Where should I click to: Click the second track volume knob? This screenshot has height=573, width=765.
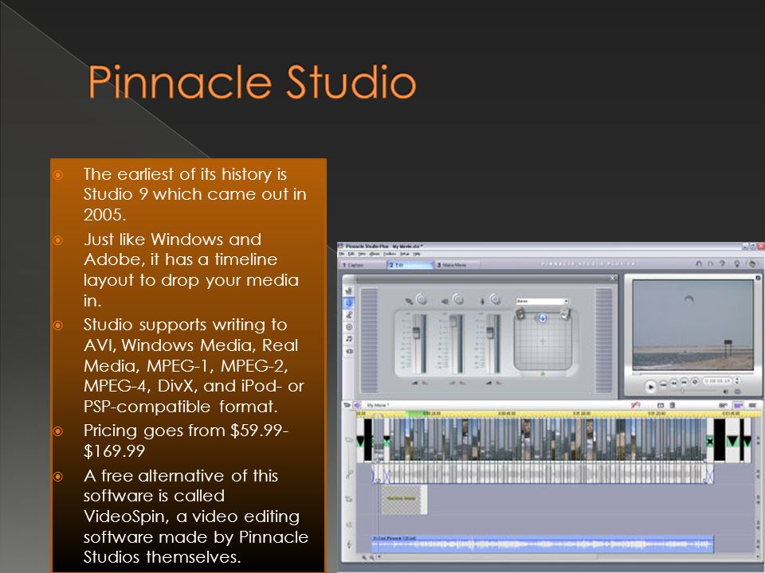(x=458, y=299)
